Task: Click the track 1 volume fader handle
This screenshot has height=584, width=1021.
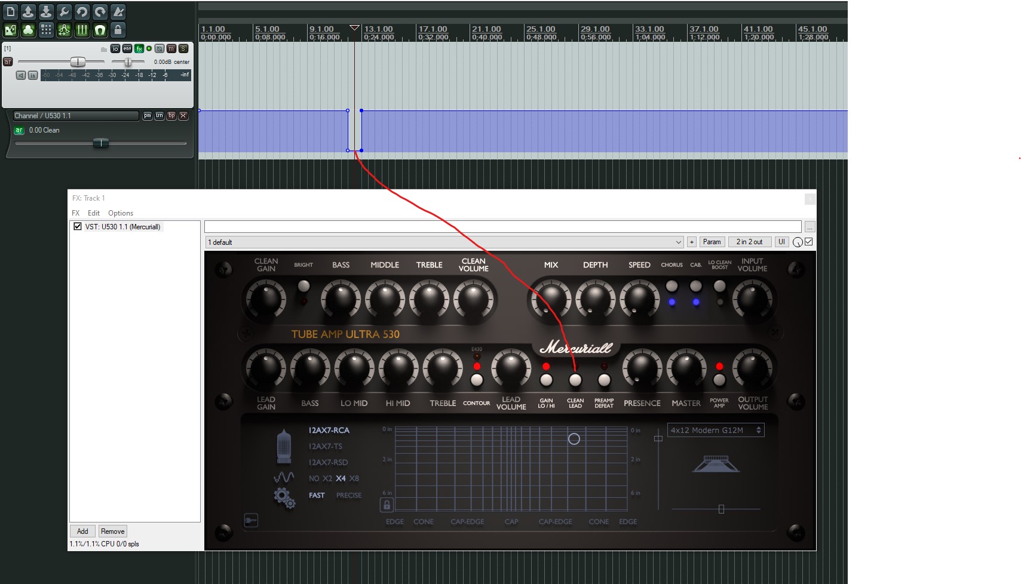Action: [78, 62]
